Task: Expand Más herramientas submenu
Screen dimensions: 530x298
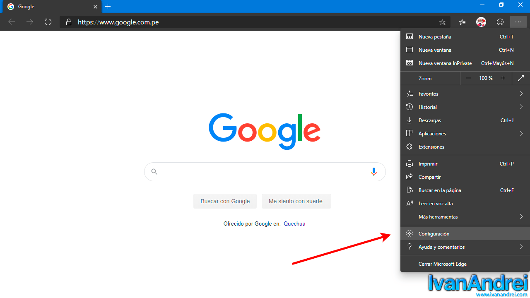Action: 465,217
